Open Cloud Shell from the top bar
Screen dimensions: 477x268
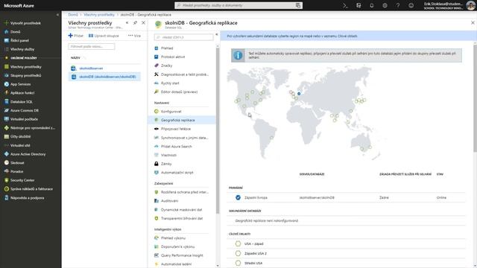point(345,5)
